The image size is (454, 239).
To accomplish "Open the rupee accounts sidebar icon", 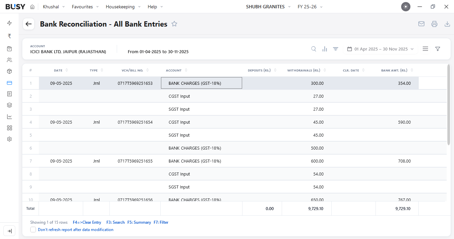I will point(9,36).
